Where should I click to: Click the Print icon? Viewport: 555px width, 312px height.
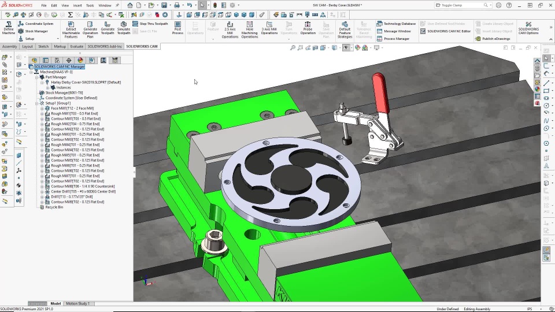pyautogui.click(x=177, y=5)
